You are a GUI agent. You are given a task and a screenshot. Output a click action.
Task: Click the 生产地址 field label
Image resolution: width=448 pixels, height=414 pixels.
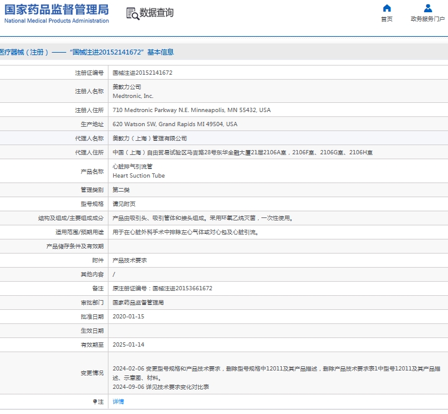[x=92, y=124]
